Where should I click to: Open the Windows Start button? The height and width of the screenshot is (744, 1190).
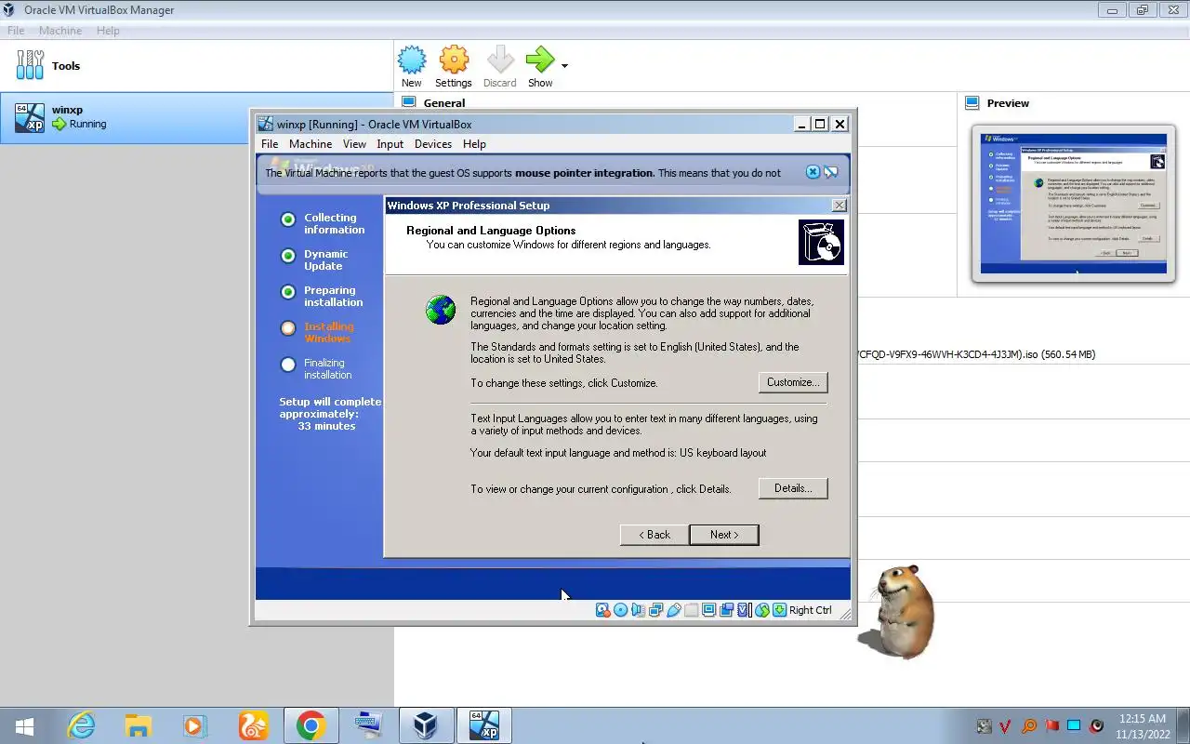[x=24, y=725]
